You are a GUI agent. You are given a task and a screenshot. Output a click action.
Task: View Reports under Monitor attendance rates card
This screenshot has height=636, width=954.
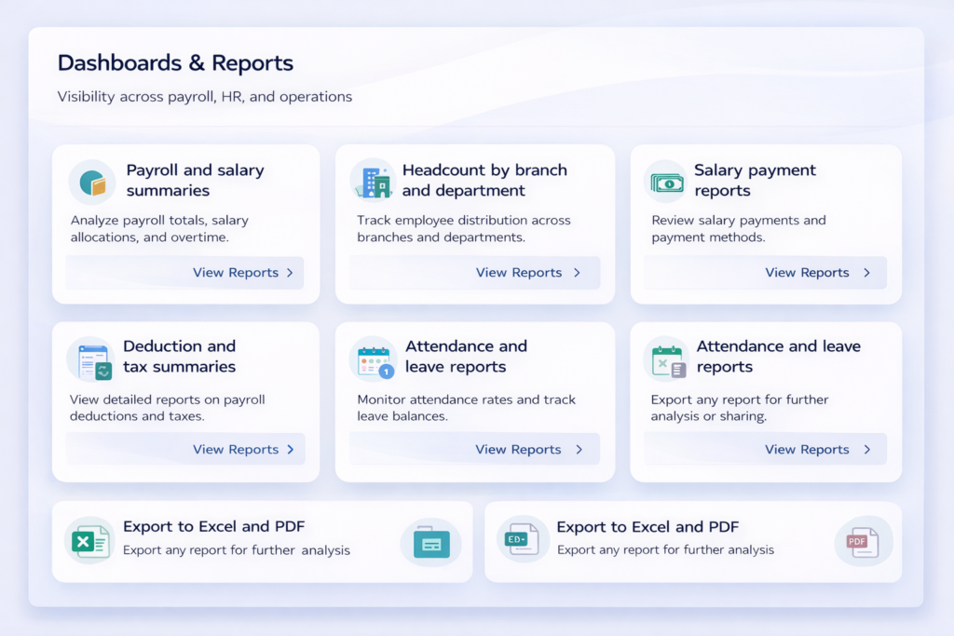click(x=527, y=450)
